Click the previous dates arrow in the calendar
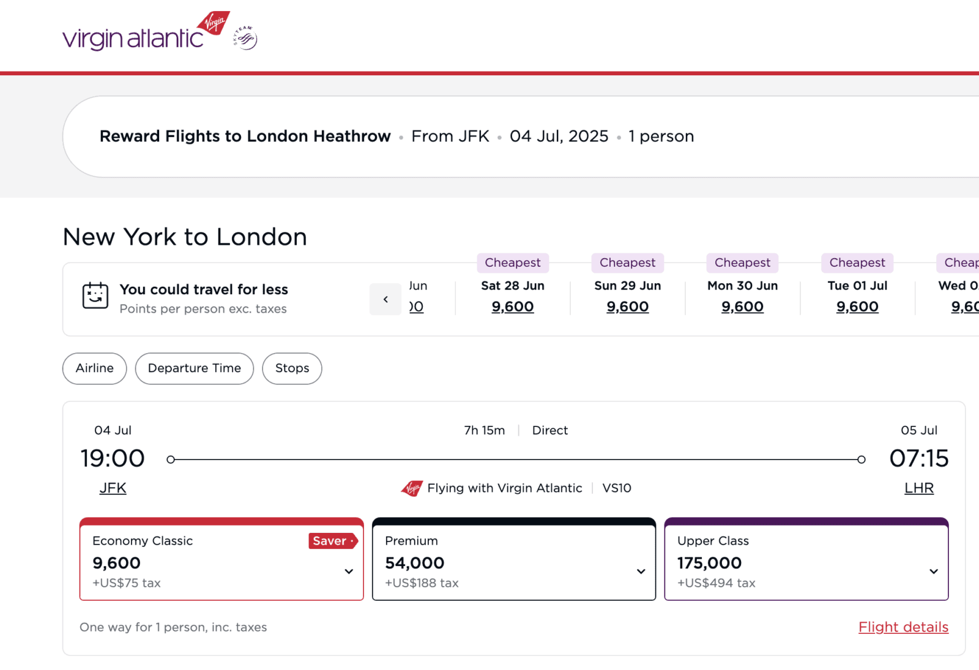The width and height of the screenshot is (979, 670). point(385,299)
